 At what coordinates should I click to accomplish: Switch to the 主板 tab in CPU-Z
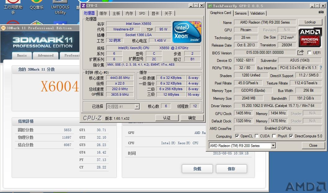pyautogui.click(x=116, y=13)
